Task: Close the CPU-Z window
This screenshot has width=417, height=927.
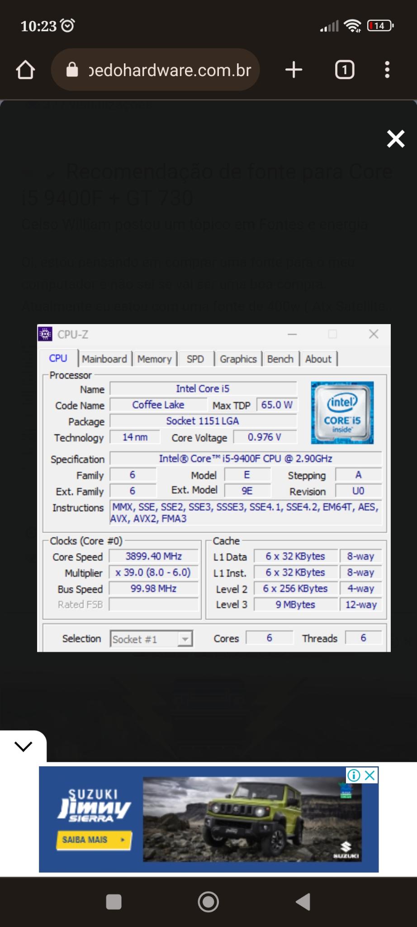Action: point(374,334)
